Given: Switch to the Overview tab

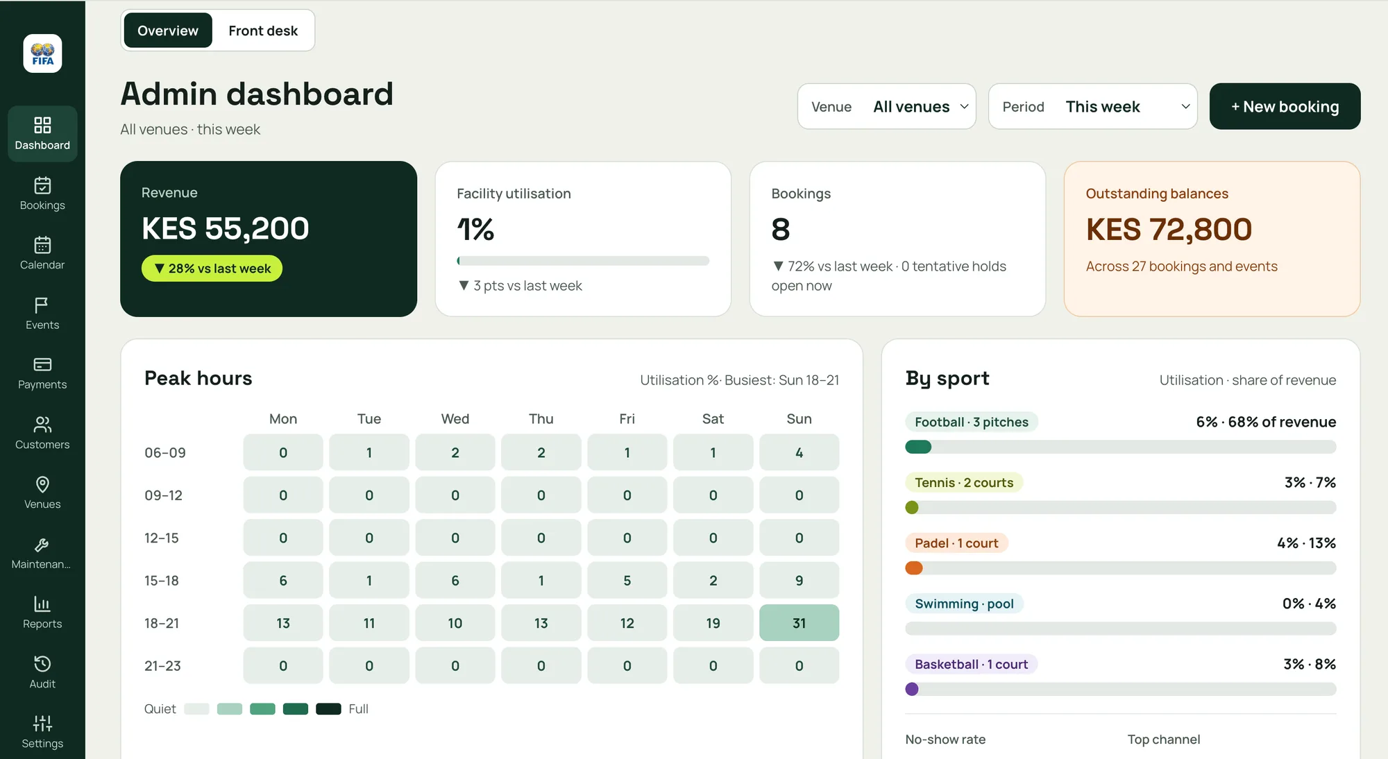Looking at the screenshot, I should coord(168,31).
